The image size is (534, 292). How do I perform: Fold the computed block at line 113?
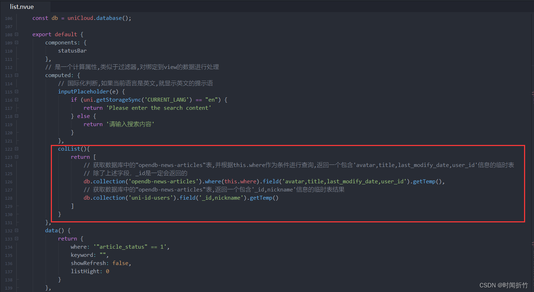16,75
